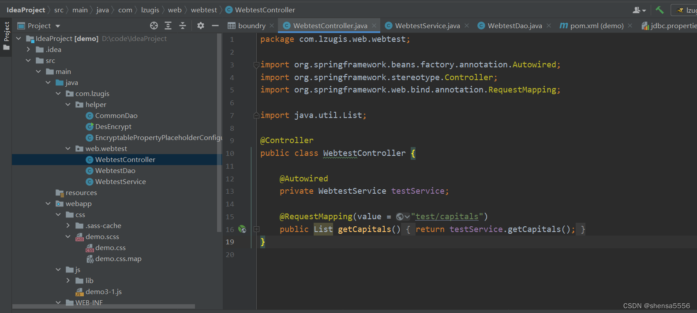This screenshot has width=697, height=313.
Task: Open the run configuration selector
Action: (x=685, y=10)
